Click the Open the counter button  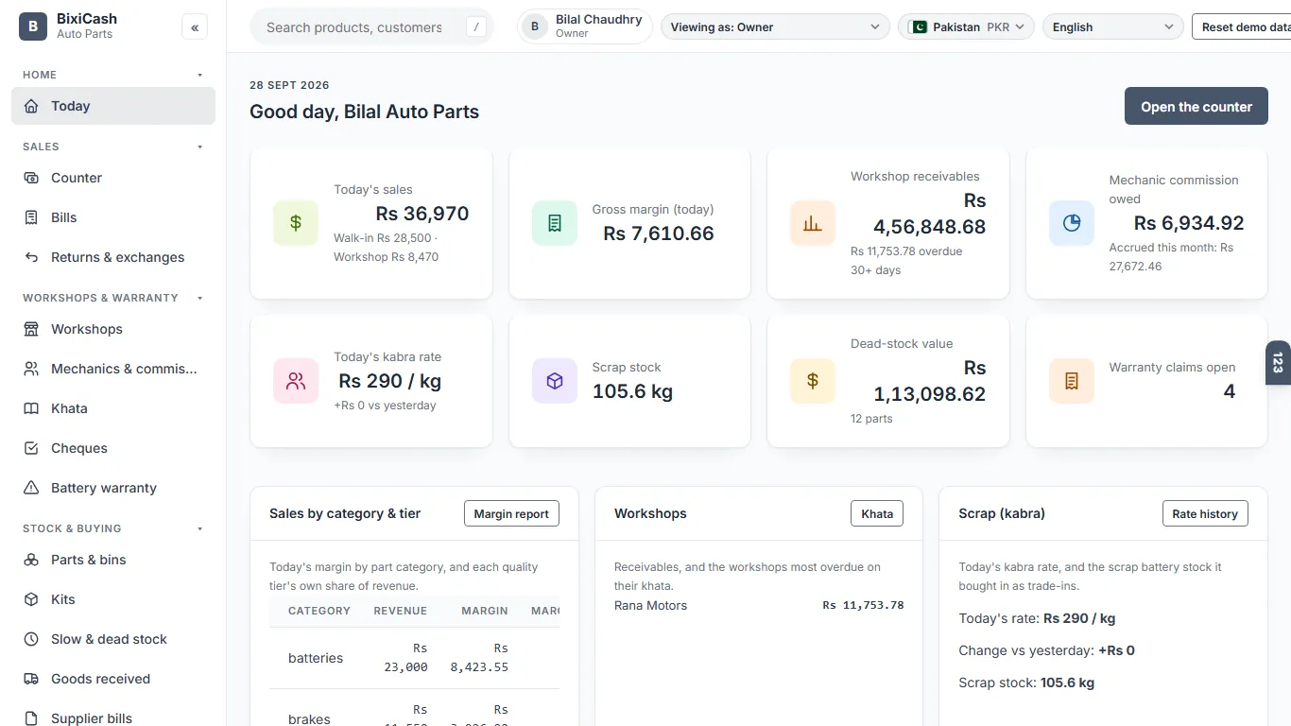coord(1196,107)
